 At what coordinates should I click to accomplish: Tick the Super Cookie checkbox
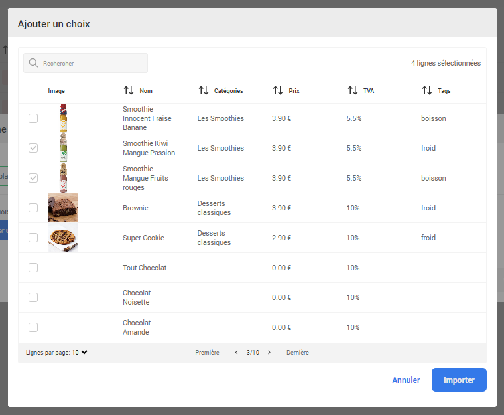(33, 238)
